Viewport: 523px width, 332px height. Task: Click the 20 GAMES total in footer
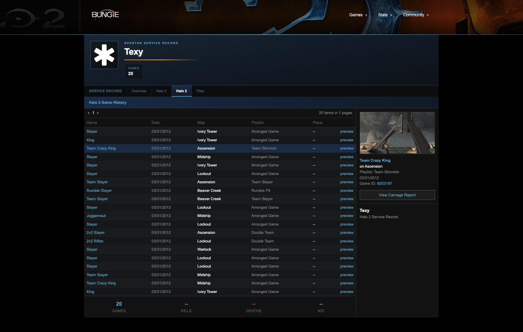coord(119,307)
